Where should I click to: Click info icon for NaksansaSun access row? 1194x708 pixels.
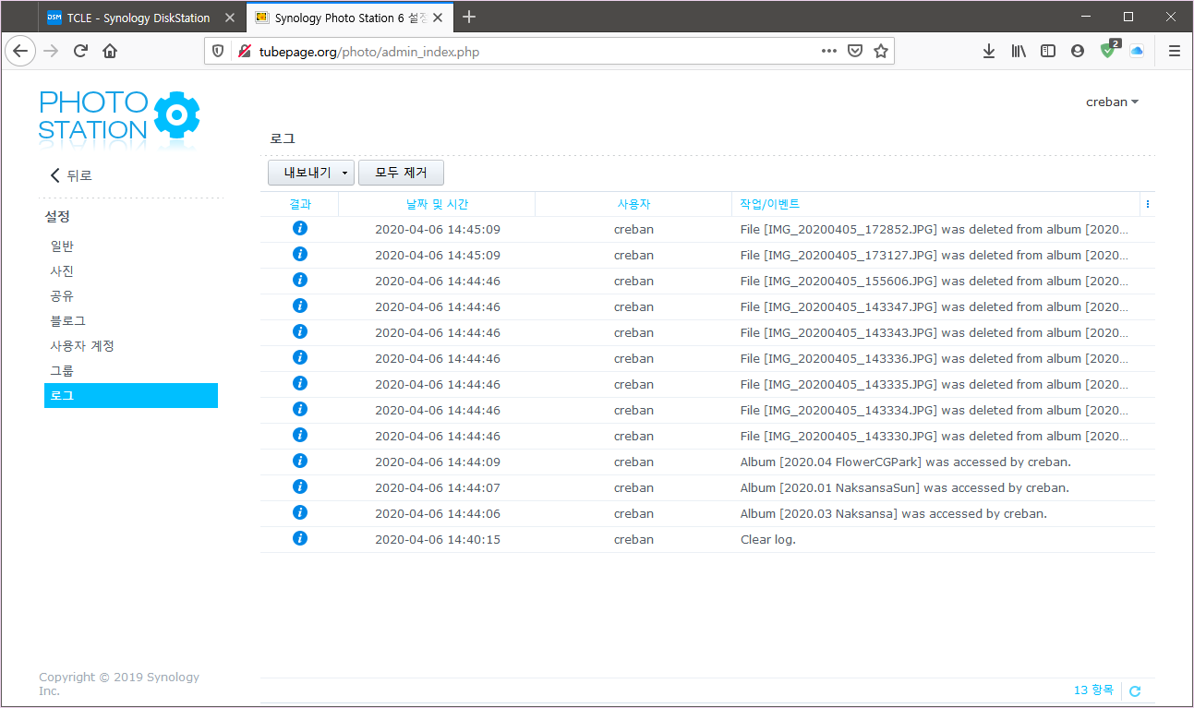click(300, 487)
